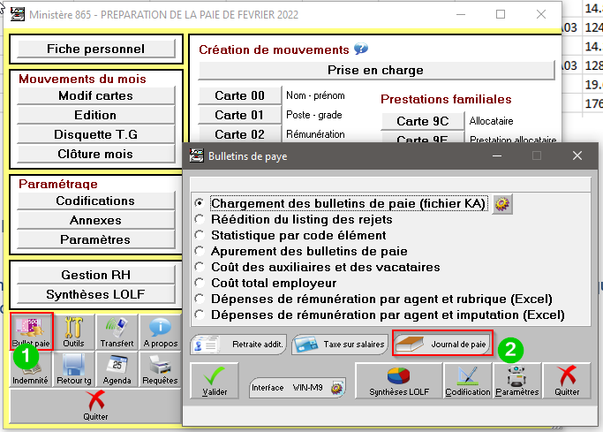Click the Prise en charge button

pos(375,70)
